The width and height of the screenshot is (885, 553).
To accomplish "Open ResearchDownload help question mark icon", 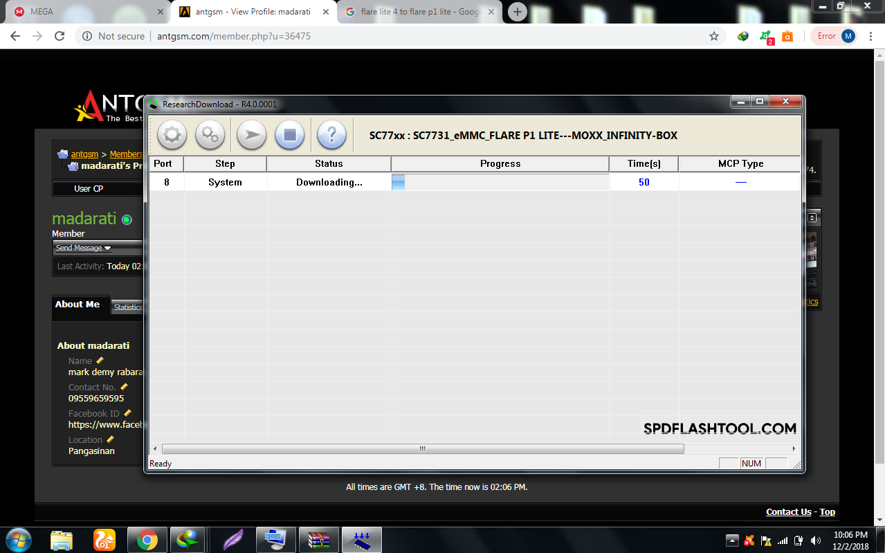I will click(x=331, y=135).
